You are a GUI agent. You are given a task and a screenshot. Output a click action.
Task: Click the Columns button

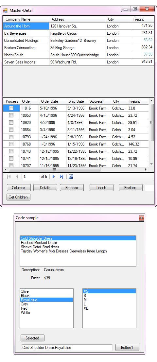(18, 188)
